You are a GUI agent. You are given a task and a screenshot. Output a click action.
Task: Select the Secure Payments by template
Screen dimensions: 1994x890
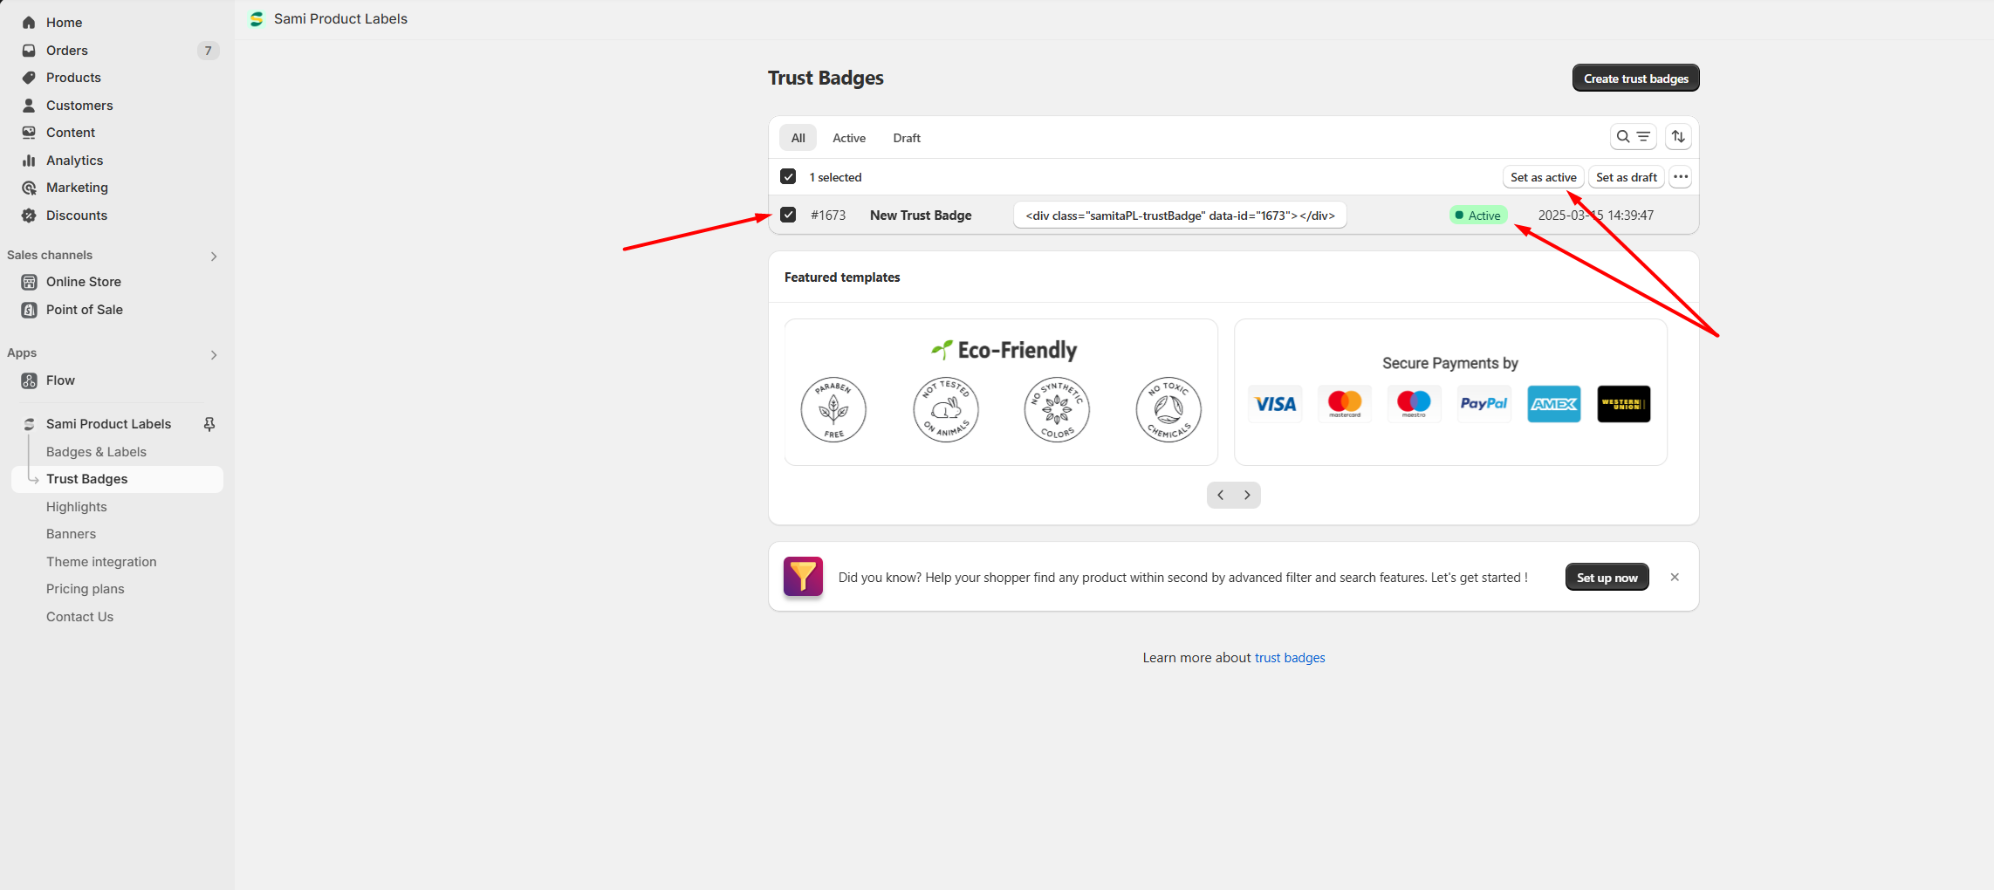[1450, 392]
